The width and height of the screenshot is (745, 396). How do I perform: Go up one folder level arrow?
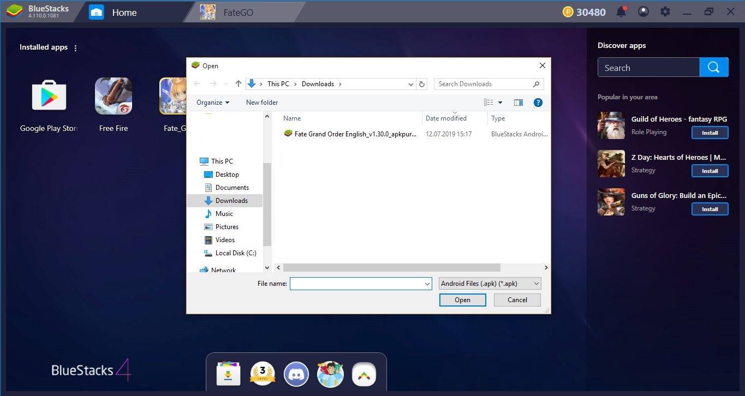[238, 84]
